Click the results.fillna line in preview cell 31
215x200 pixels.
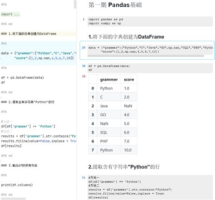point(126,194)
